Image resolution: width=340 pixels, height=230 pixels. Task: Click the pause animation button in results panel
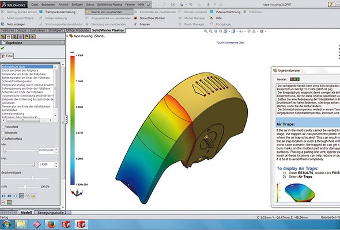coord(10,196)
